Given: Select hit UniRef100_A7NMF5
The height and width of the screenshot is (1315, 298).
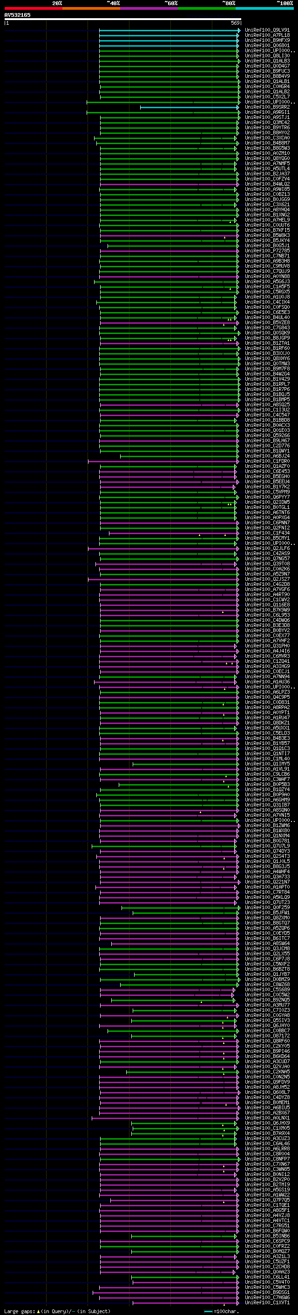Looking at the screenshot, I should pos(267,163).
